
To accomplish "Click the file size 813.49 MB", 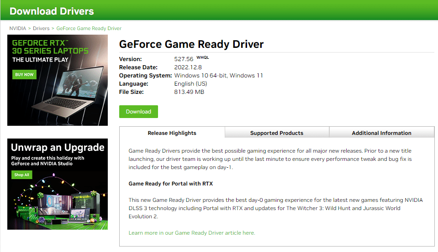I will (189, 92).
